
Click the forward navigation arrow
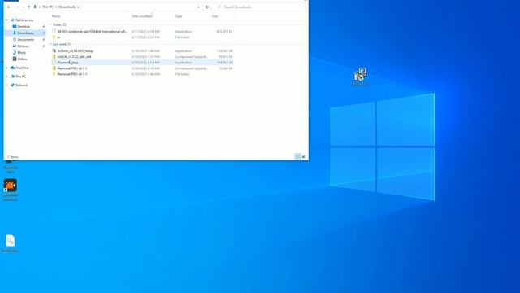point(17,7)
